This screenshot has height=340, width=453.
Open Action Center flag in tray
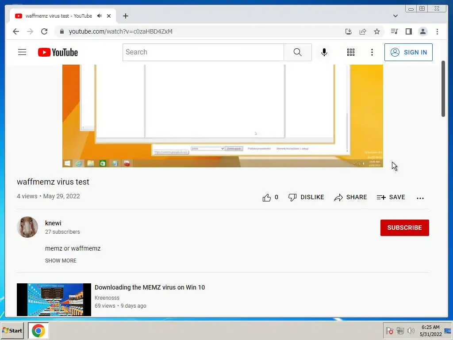pyautogui.click(x=389, y=330)
